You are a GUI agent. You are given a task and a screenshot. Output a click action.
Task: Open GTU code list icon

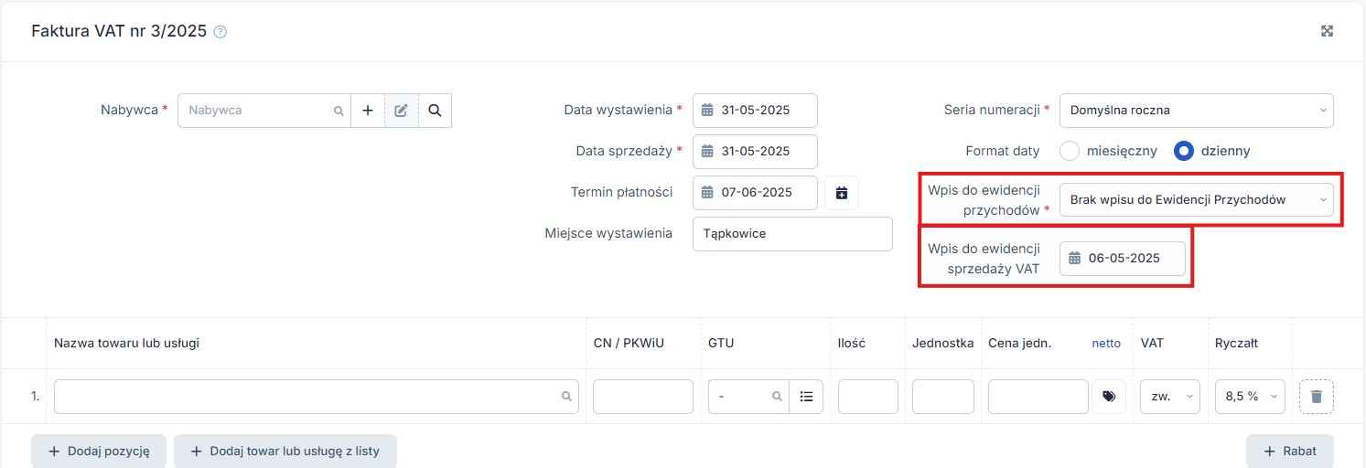(806, 397)
